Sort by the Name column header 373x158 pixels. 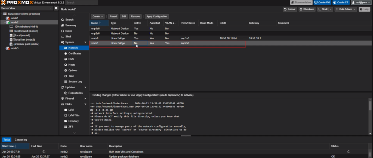pos(99,23)
